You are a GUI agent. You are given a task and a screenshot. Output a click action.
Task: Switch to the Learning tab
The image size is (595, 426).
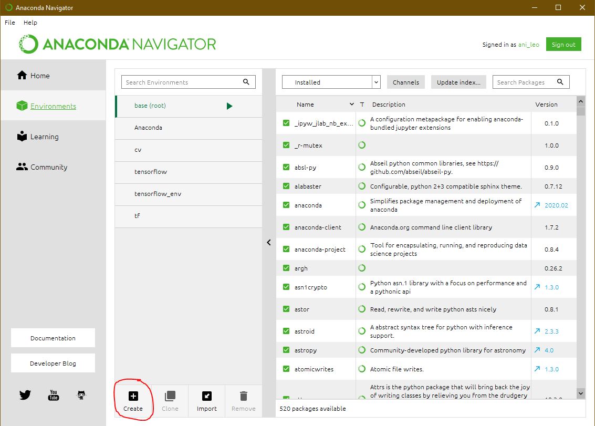click(53, 136)
